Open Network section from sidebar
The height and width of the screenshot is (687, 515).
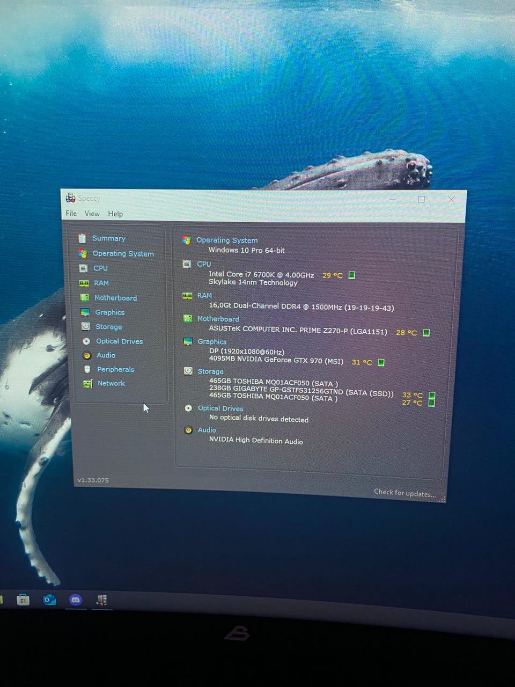point(112,383)
